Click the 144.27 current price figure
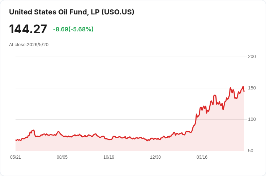The height and width of the screenshot is (176, 266). pos(28,29)
